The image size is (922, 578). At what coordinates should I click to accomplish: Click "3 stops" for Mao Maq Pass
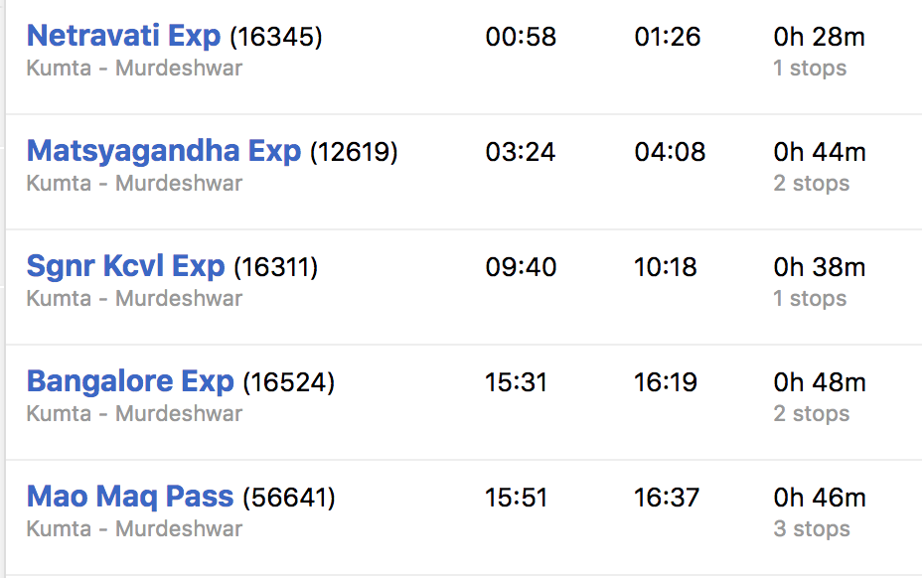tap(811, 529)
